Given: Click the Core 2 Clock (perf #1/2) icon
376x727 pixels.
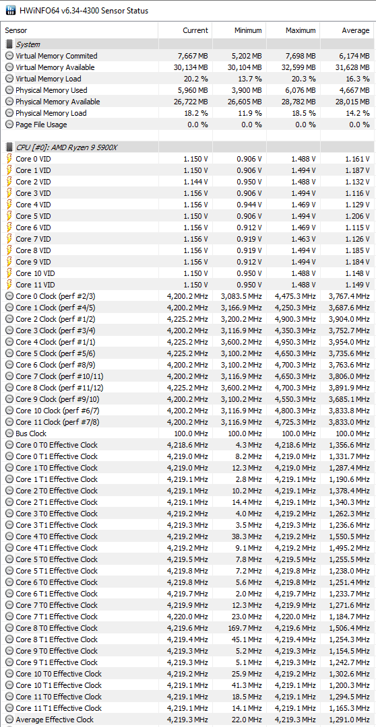Looking at the screenshot, I should (9, 319).
